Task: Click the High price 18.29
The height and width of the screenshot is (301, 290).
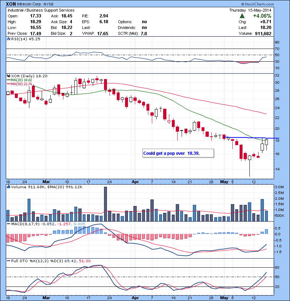Action: (36, 22)
